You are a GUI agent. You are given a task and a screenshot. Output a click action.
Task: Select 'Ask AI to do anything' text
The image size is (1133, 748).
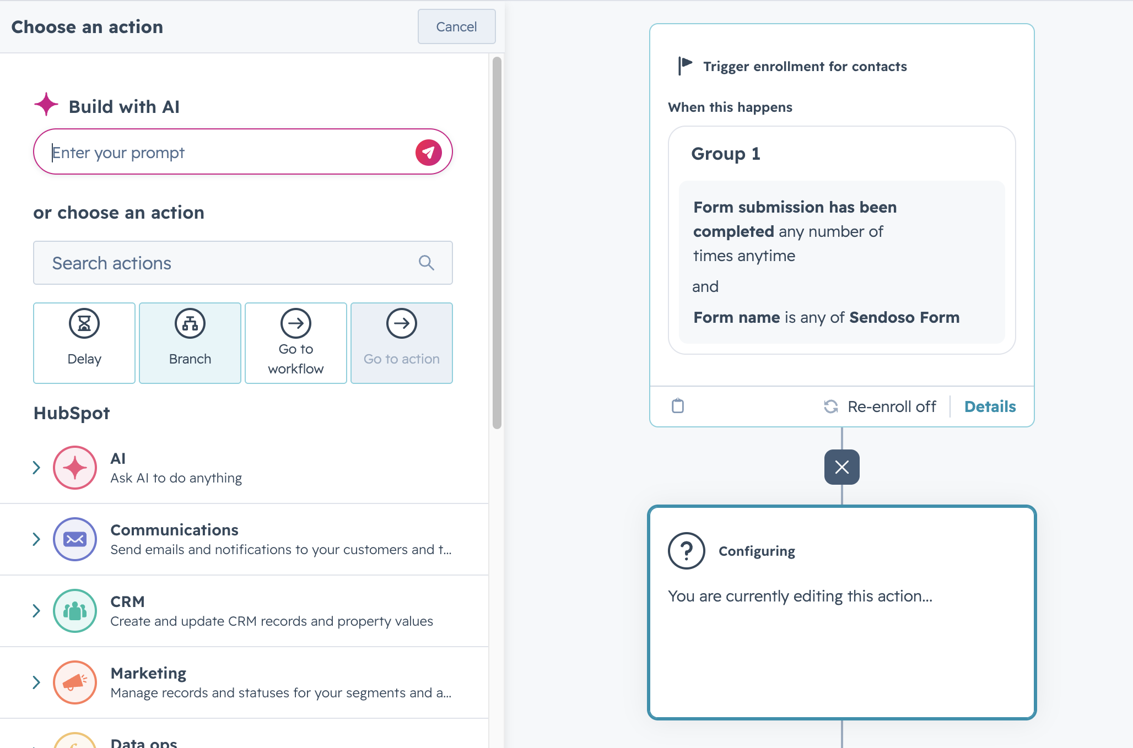tap(176, 478)
